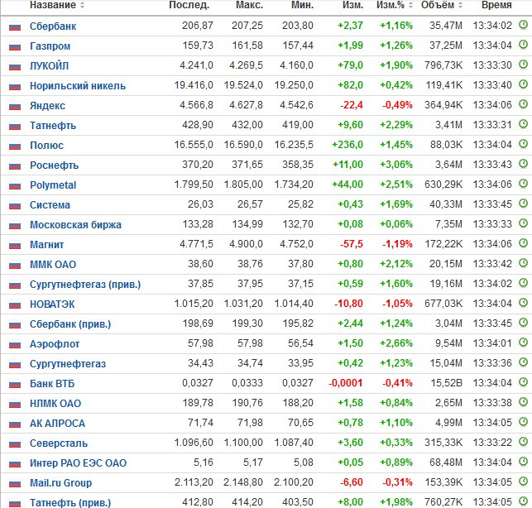Click the -57,5 change value for Магнит

pos(352,244)
